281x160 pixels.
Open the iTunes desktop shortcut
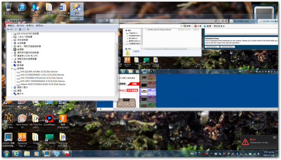[x=22, y=9]
